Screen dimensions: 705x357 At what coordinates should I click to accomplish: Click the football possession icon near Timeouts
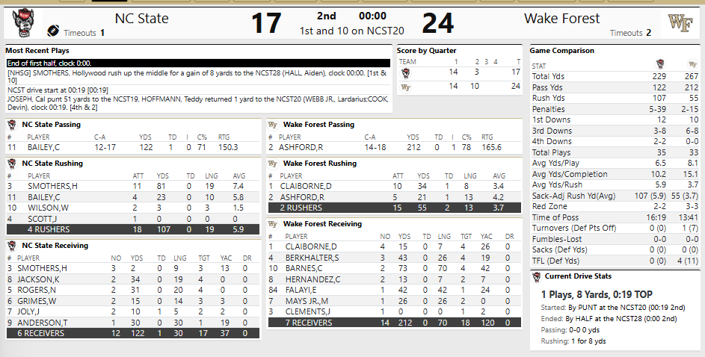[53, 31]
